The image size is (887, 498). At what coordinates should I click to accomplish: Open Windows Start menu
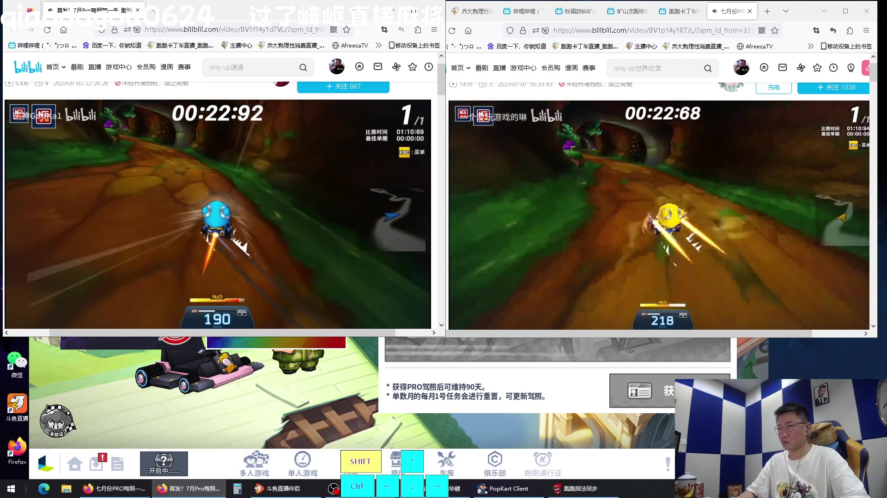pos(11,489)
